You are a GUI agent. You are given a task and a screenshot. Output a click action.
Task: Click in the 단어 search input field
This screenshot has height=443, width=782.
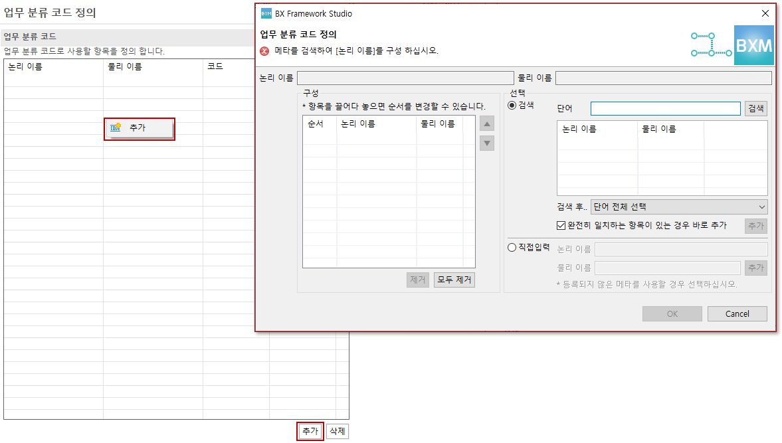point(665,108)
